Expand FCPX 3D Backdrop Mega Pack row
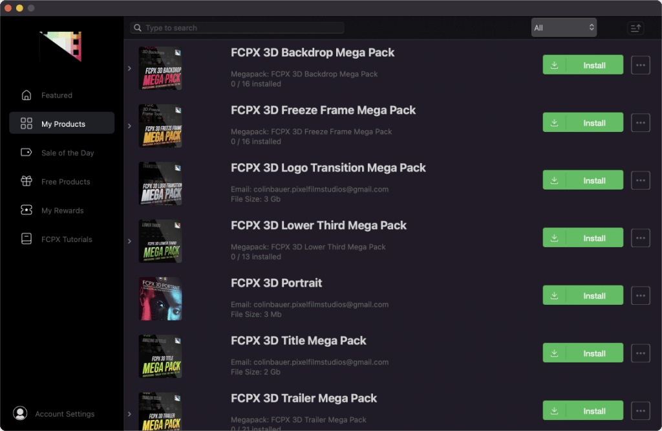662x431 pixels. click(129, 68)
